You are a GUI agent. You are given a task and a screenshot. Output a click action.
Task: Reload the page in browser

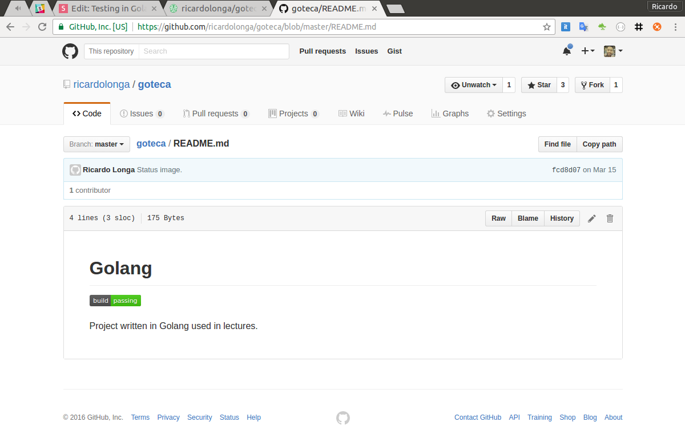coord(42,27)
